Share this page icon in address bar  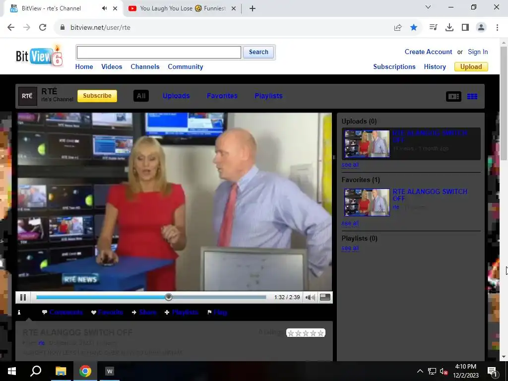pos(398,28)
